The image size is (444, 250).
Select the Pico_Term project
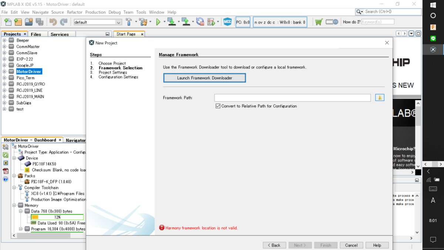(26, 78)
